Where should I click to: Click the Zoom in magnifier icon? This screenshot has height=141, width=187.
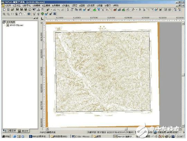pyautogui.click(x=4, y=14)
